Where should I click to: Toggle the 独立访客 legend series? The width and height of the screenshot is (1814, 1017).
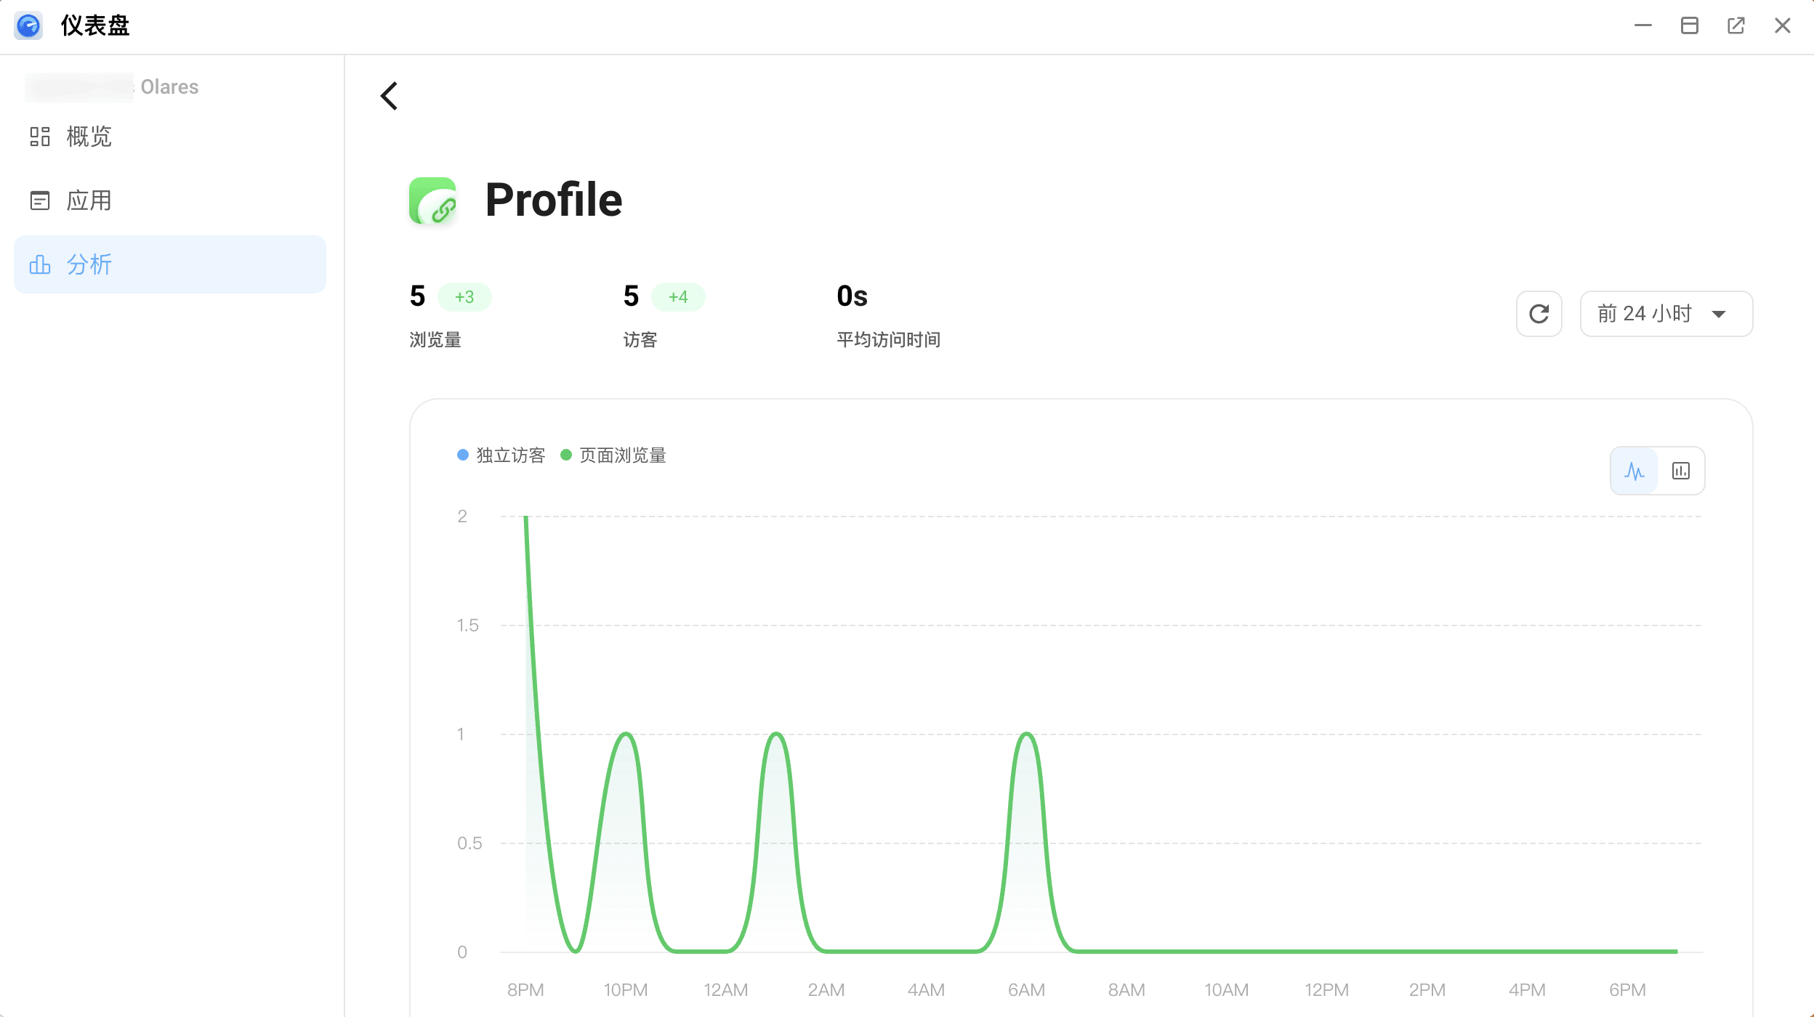pos(501,455)
